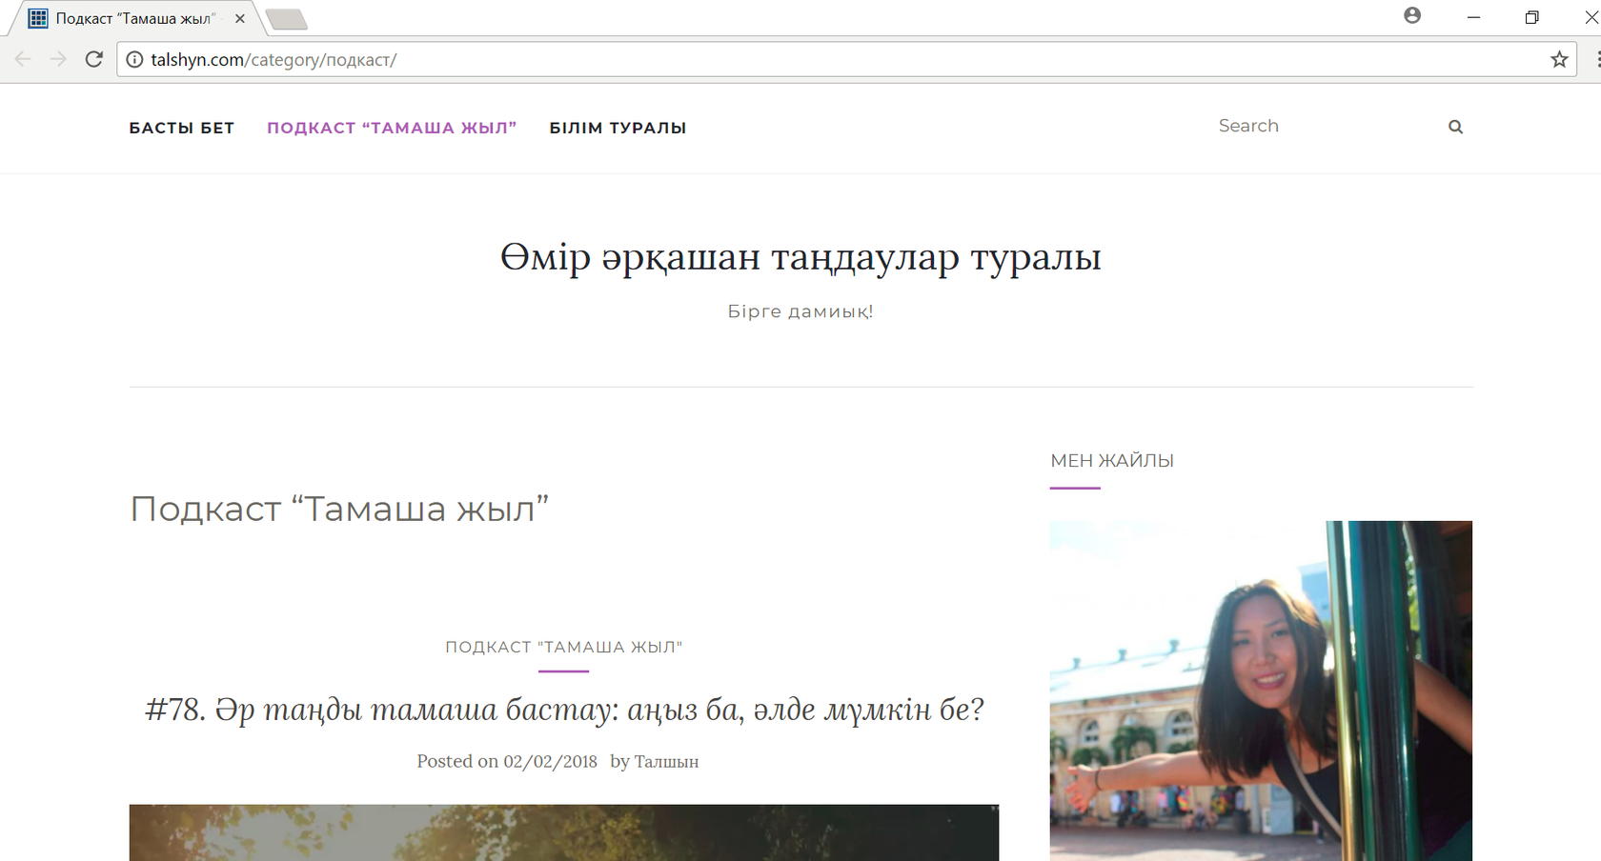Viewport: 1601px width, 861px height.
Task: Reload the page with refresh icon
Action: (x=93, y=59)
